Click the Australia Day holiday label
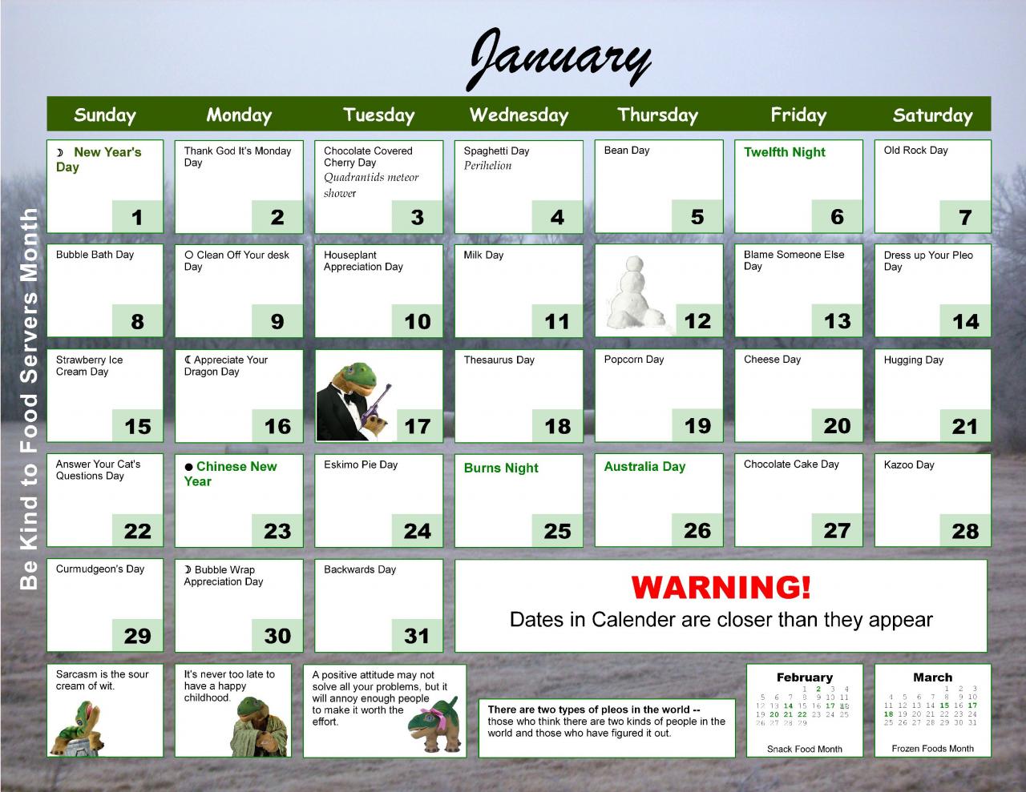The height and width of the screenshot is (792, 1026). [x=644, y=467]
